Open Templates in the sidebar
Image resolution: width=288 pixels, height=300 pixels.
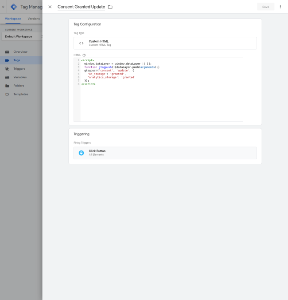click(20, 94)
